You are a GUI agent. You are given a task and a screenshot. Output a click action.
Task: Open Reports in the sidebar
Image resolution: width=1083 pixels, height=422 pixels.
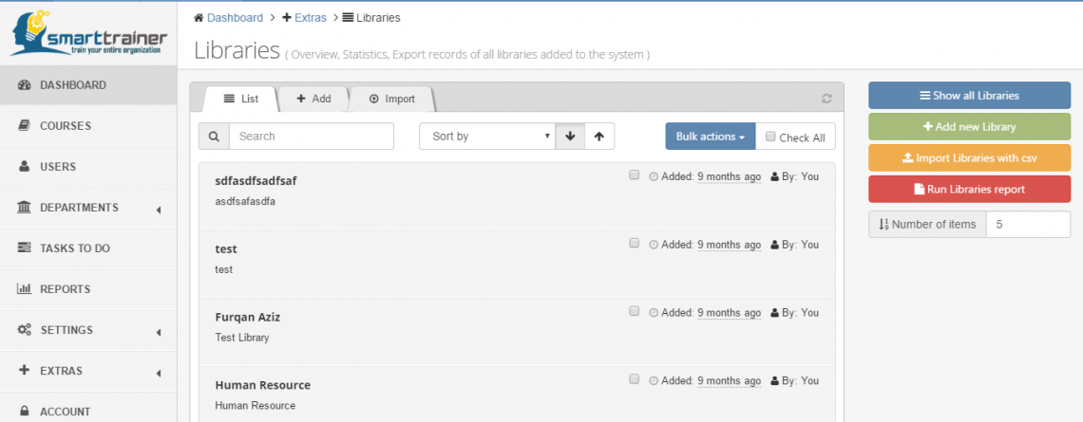point(65,289)
